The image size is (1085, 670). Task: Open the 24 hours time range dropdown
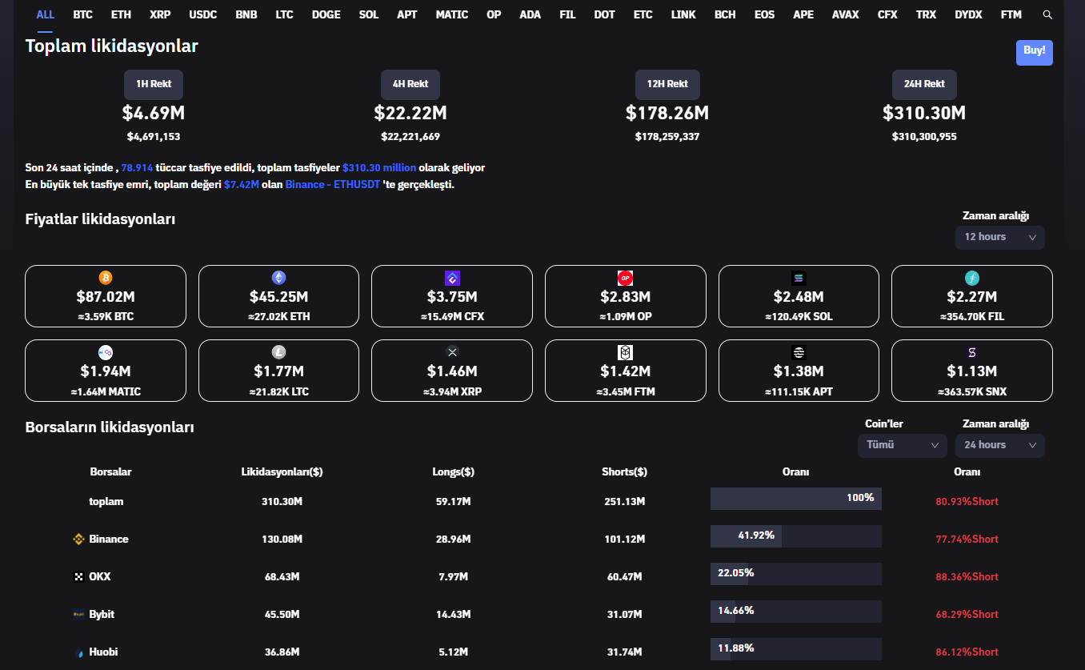click(999, 445)
